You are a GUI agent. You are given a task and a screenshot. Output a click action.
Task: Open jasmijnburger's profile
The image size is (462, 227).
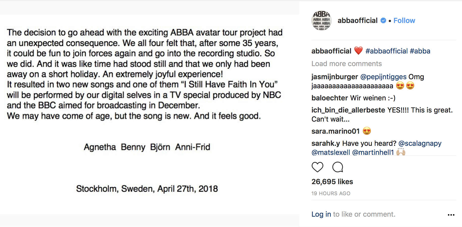coord(334,77)
